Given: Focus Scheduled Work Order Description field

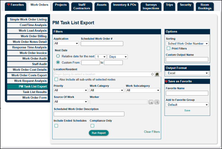Looking at the screenshot, I should [x=89, y=114].
